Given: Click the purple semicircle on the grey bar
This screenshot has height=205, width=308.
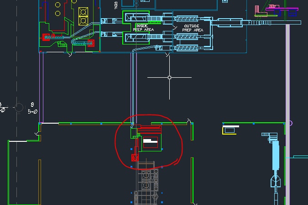Looking at the screenshot, I should (x=291, y=123).
